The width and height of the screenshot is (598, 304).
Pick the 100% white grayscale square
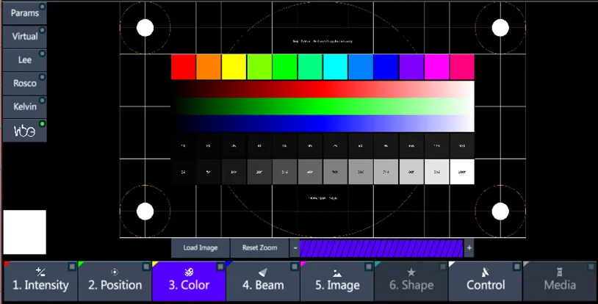pos(462,172)
